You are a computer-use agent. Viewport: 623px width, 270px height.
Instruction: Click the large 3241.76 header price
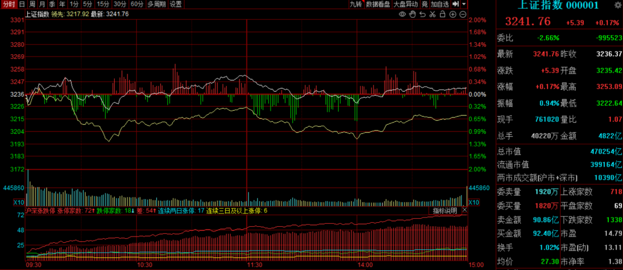click(x=528, y=21)
